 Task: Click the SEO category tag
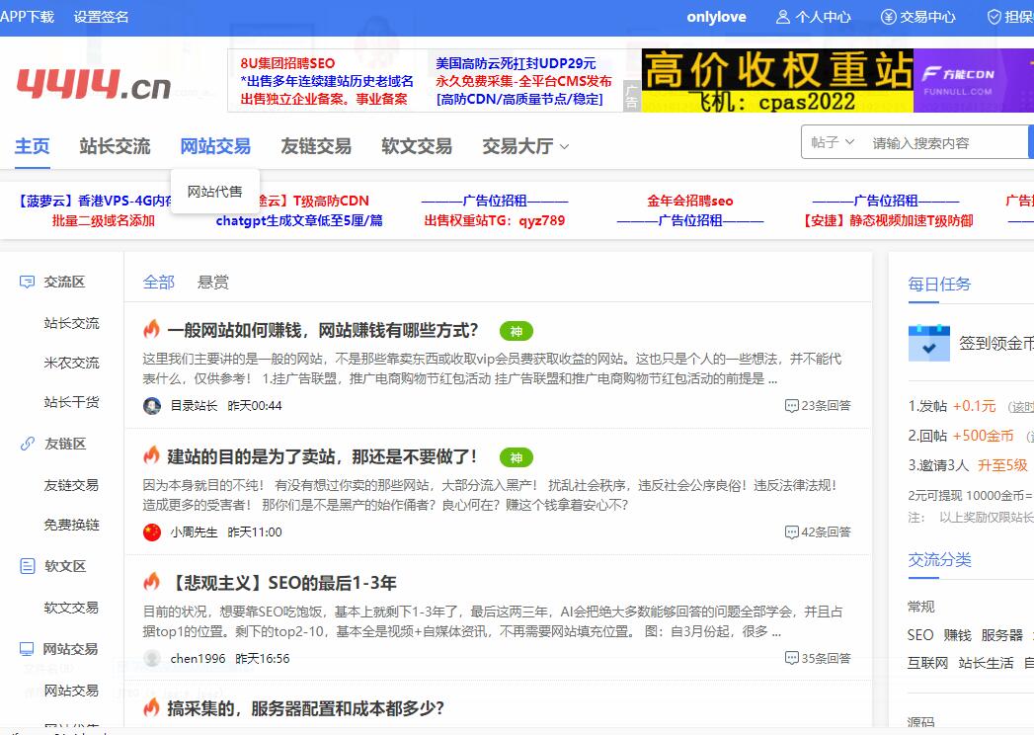pos(919,635)
